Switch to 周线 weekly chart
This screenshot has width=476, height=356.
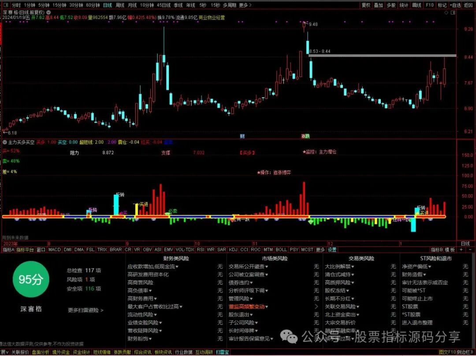click(120, 5)
